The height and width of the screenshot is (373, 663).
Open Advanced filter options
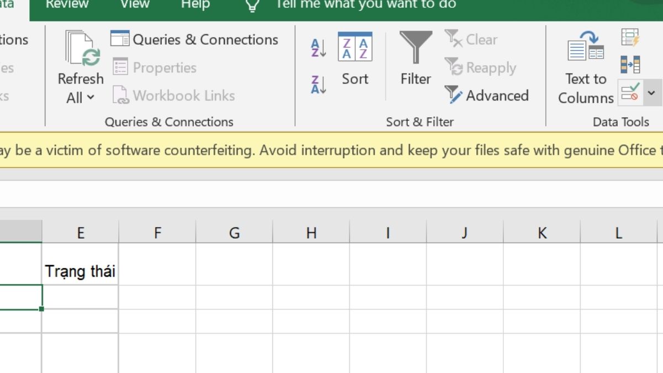tap(486, 96)
